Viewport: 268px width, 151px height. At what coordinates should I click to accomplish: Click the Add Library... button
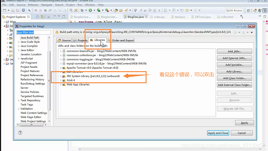click(x=235, y=71)
